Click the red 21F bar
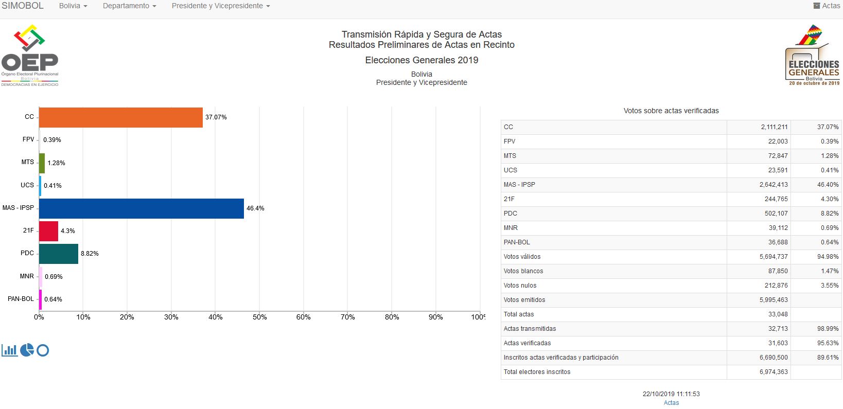The height and width of the screenshot is (409, 843). tap(48, 231)
